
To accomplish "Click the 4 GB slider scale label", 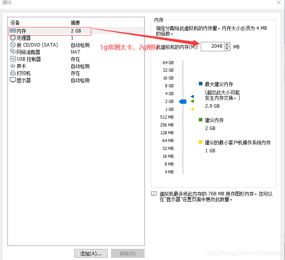I will pos(169,94).
